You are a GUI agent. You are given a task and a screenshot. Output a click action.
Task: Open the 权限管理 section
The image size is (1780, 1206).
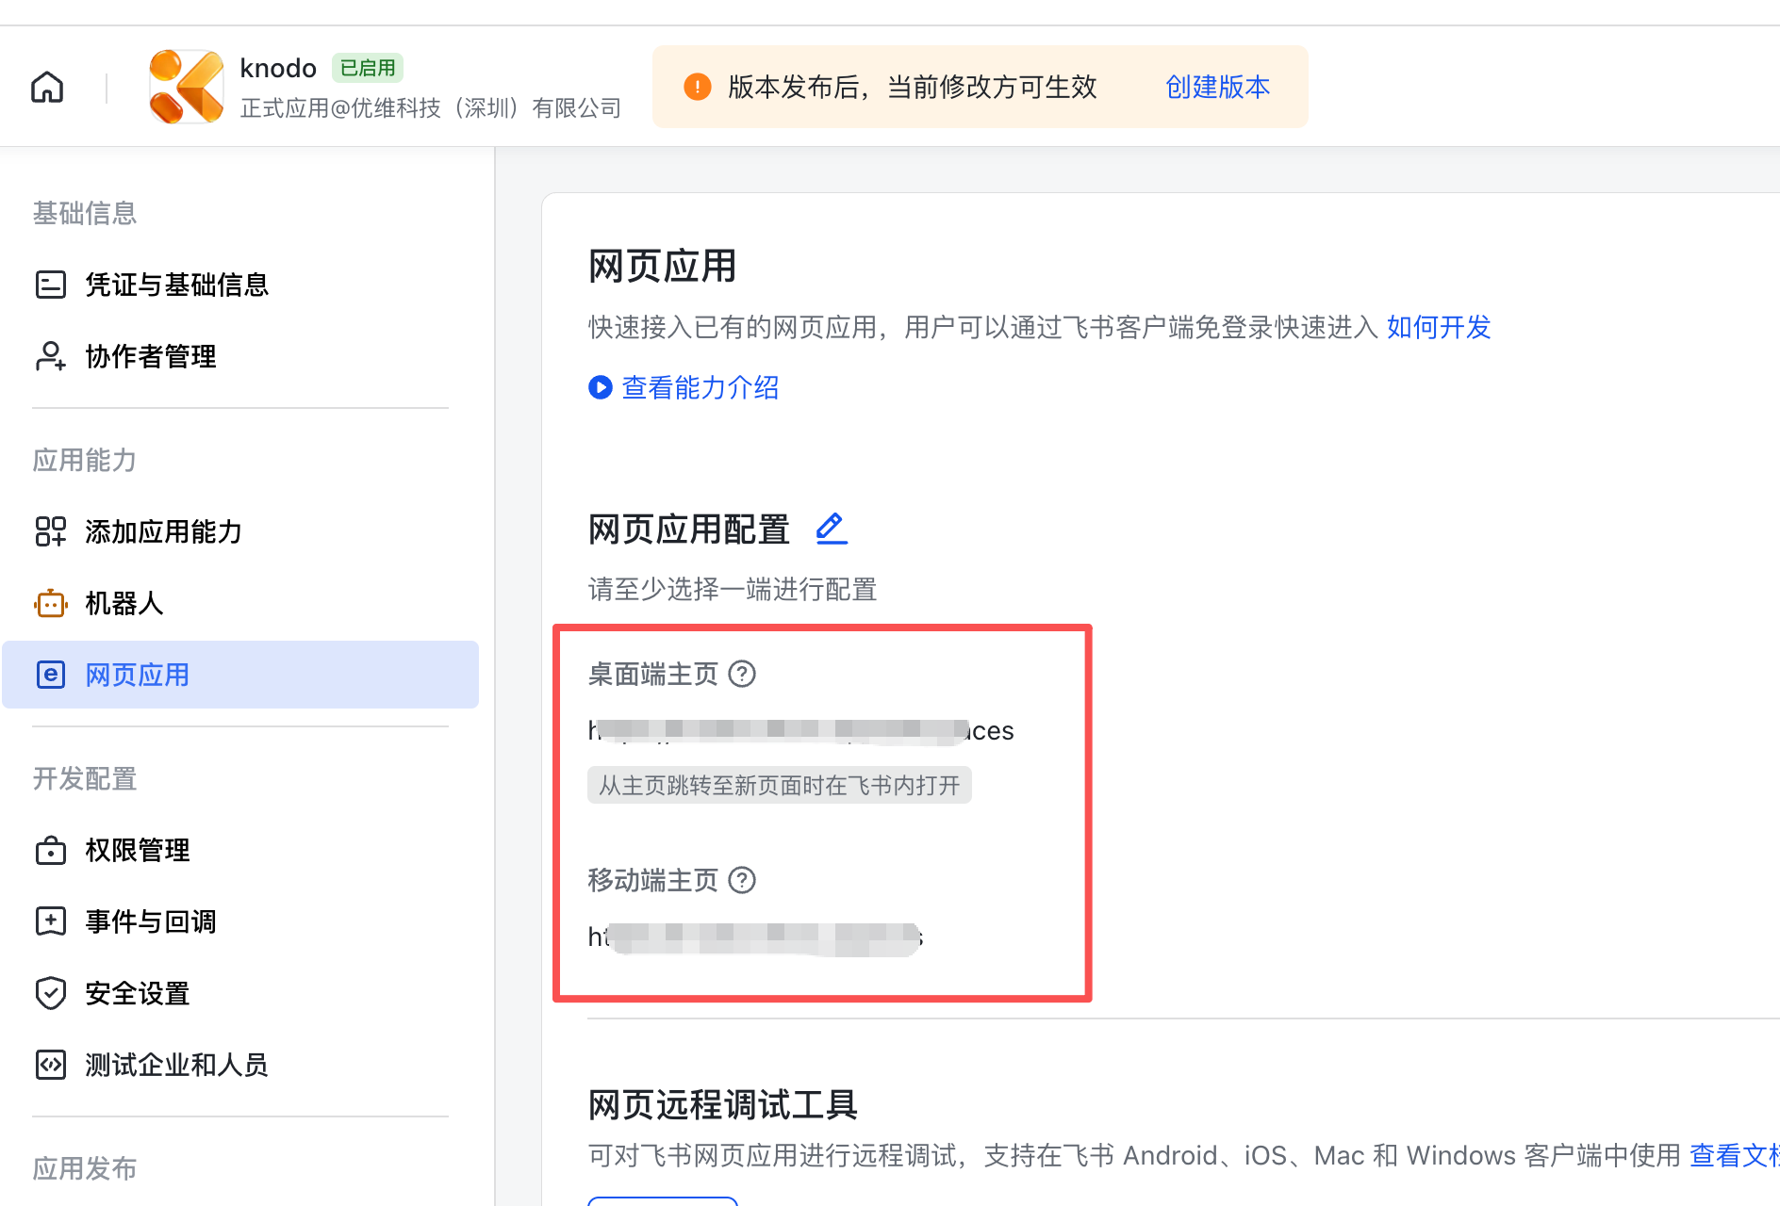point(136,850)
